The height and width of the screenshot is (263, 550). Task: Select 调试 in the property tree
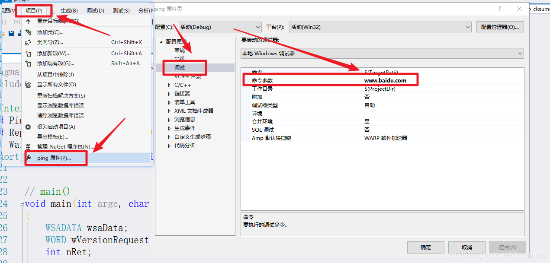(x=180, y=68)
